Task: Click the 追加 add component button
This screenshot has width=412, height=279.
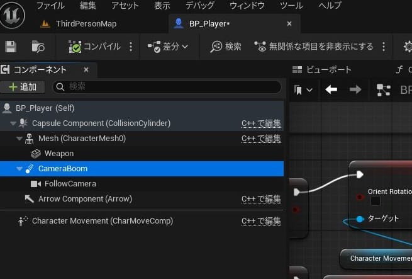Action: coord(23,87)
